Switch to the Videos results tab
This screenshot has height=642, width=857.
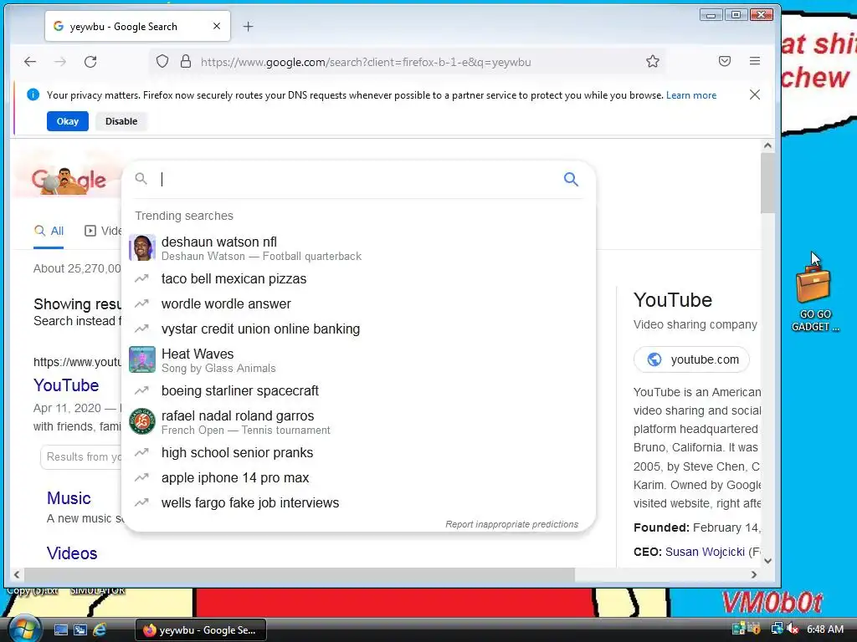point(103,231)
